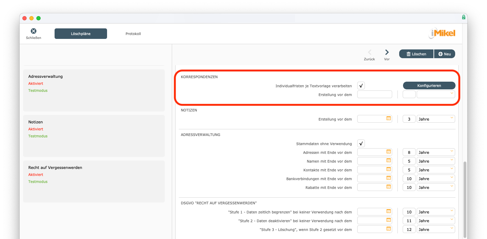Screen dimensions: 487x239
Task: Open calendar for Adressen mit Ende date
Action: pyautogui.click(x=388, y=152)
